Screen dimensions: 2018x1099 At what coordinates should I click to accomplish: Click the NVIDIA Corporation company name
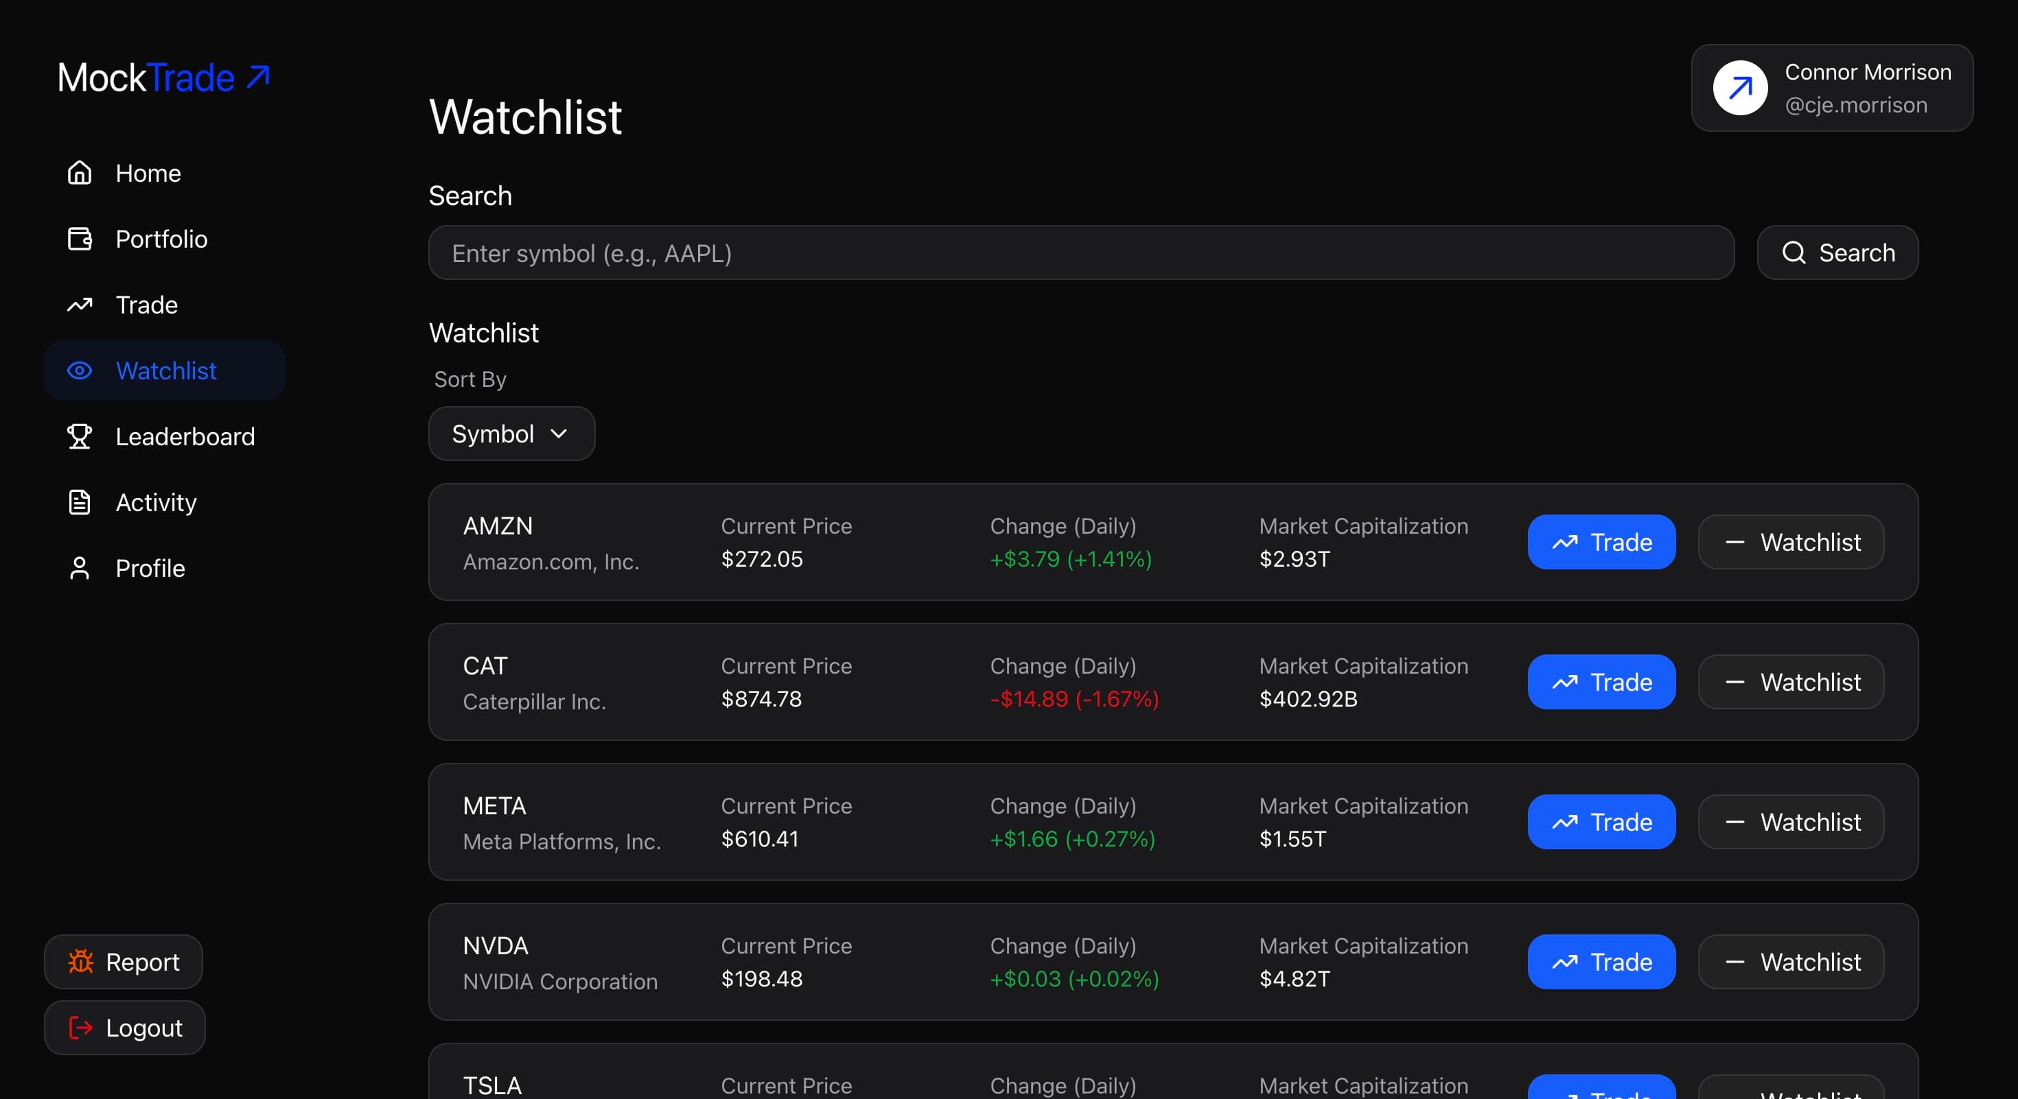point(560,982)
